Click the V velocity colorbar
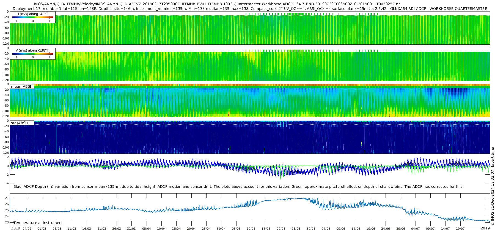495x233 pixels. point(33,54)
